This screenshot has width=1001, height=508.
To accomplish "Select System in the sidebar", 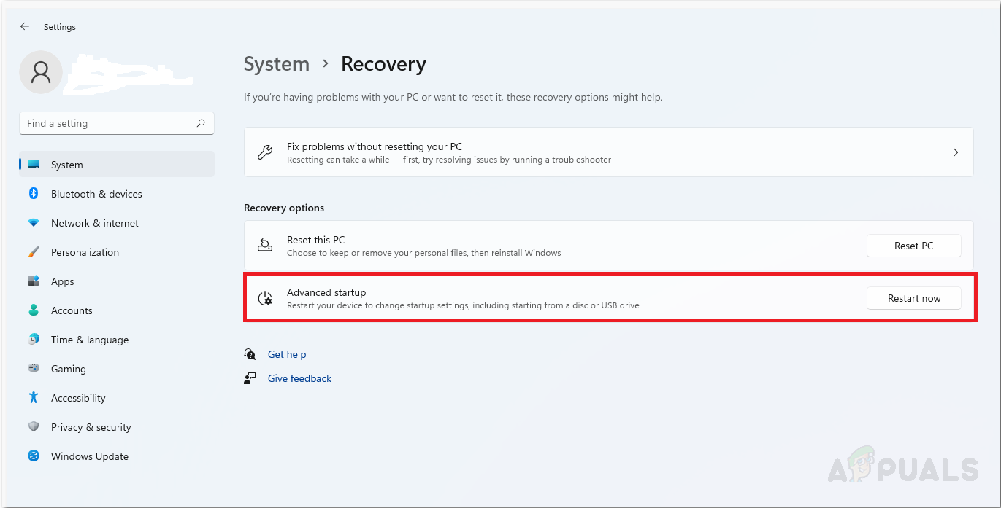I will [x=67, y=165].
